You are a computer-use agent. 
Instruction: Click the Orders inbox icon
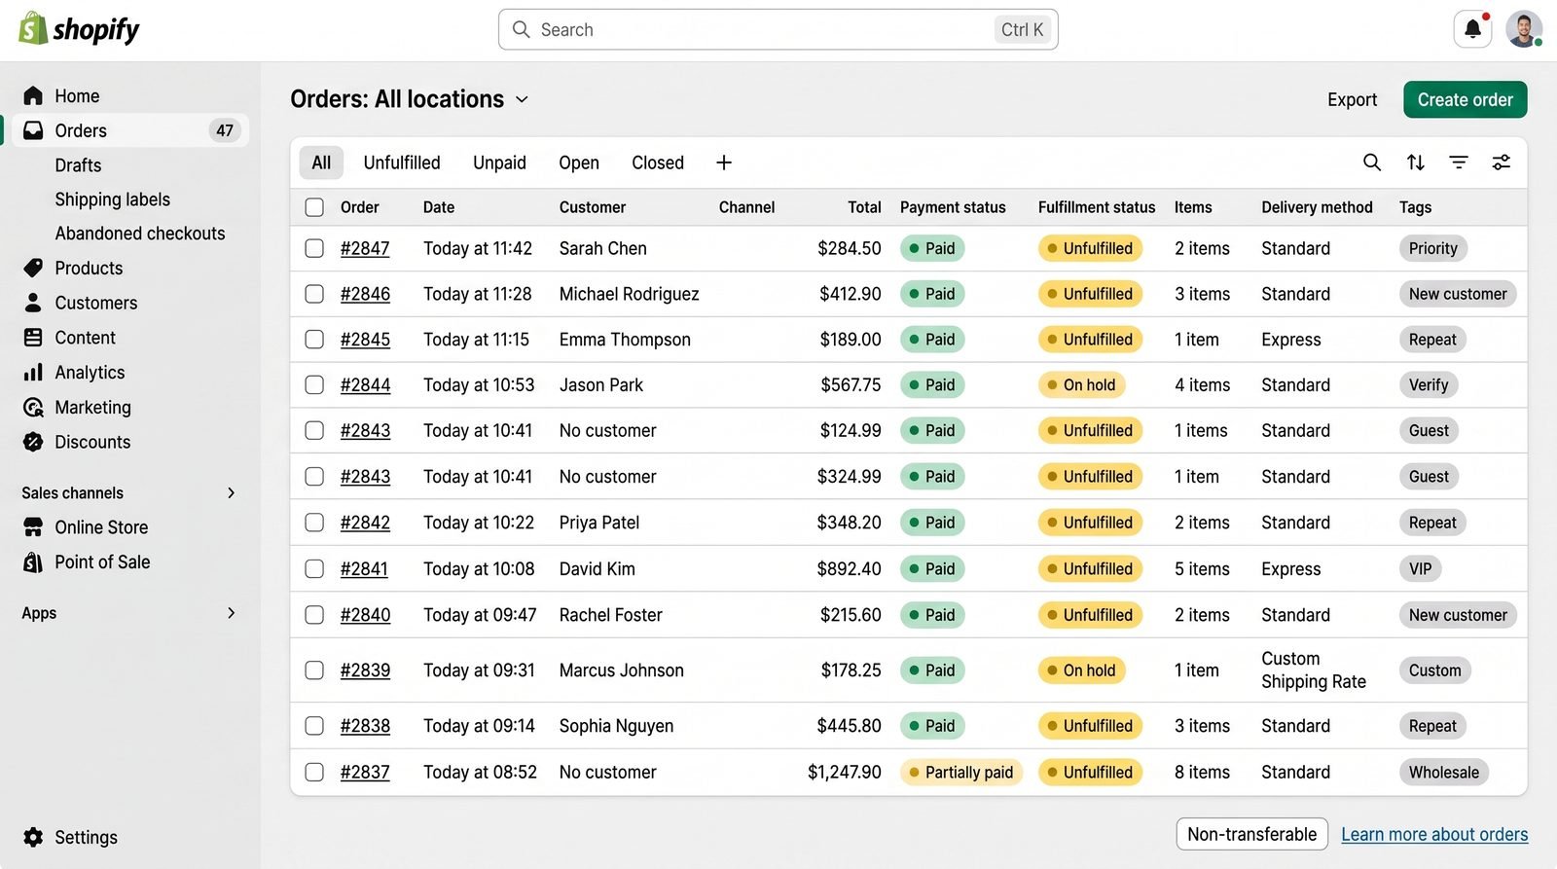pyautogui.click(x=33, y=130)
